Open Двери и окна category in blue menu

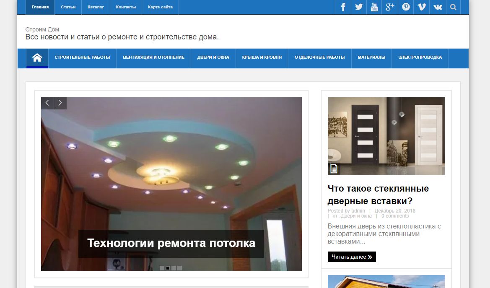(x=213, y=57)
